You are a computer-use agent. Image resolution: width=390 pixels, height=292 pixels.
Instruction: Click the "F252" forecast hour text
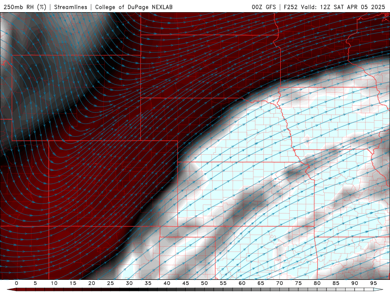[291, 7]
